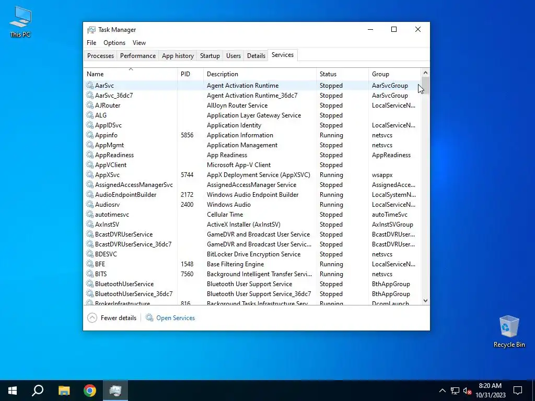535x401 pixels.
Task: Select the AudioEndpointBuilder service name
Action: pos(125,194)
